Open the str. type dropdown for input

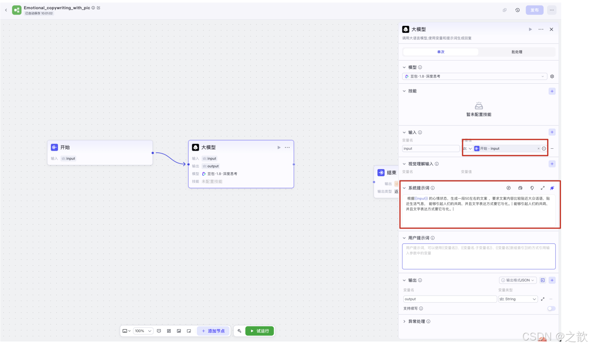pos(467,149)
